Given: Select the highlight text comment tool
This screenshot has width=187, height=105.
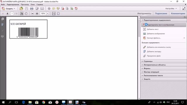Looking at the screenshot, I should (x=58, y=8).
